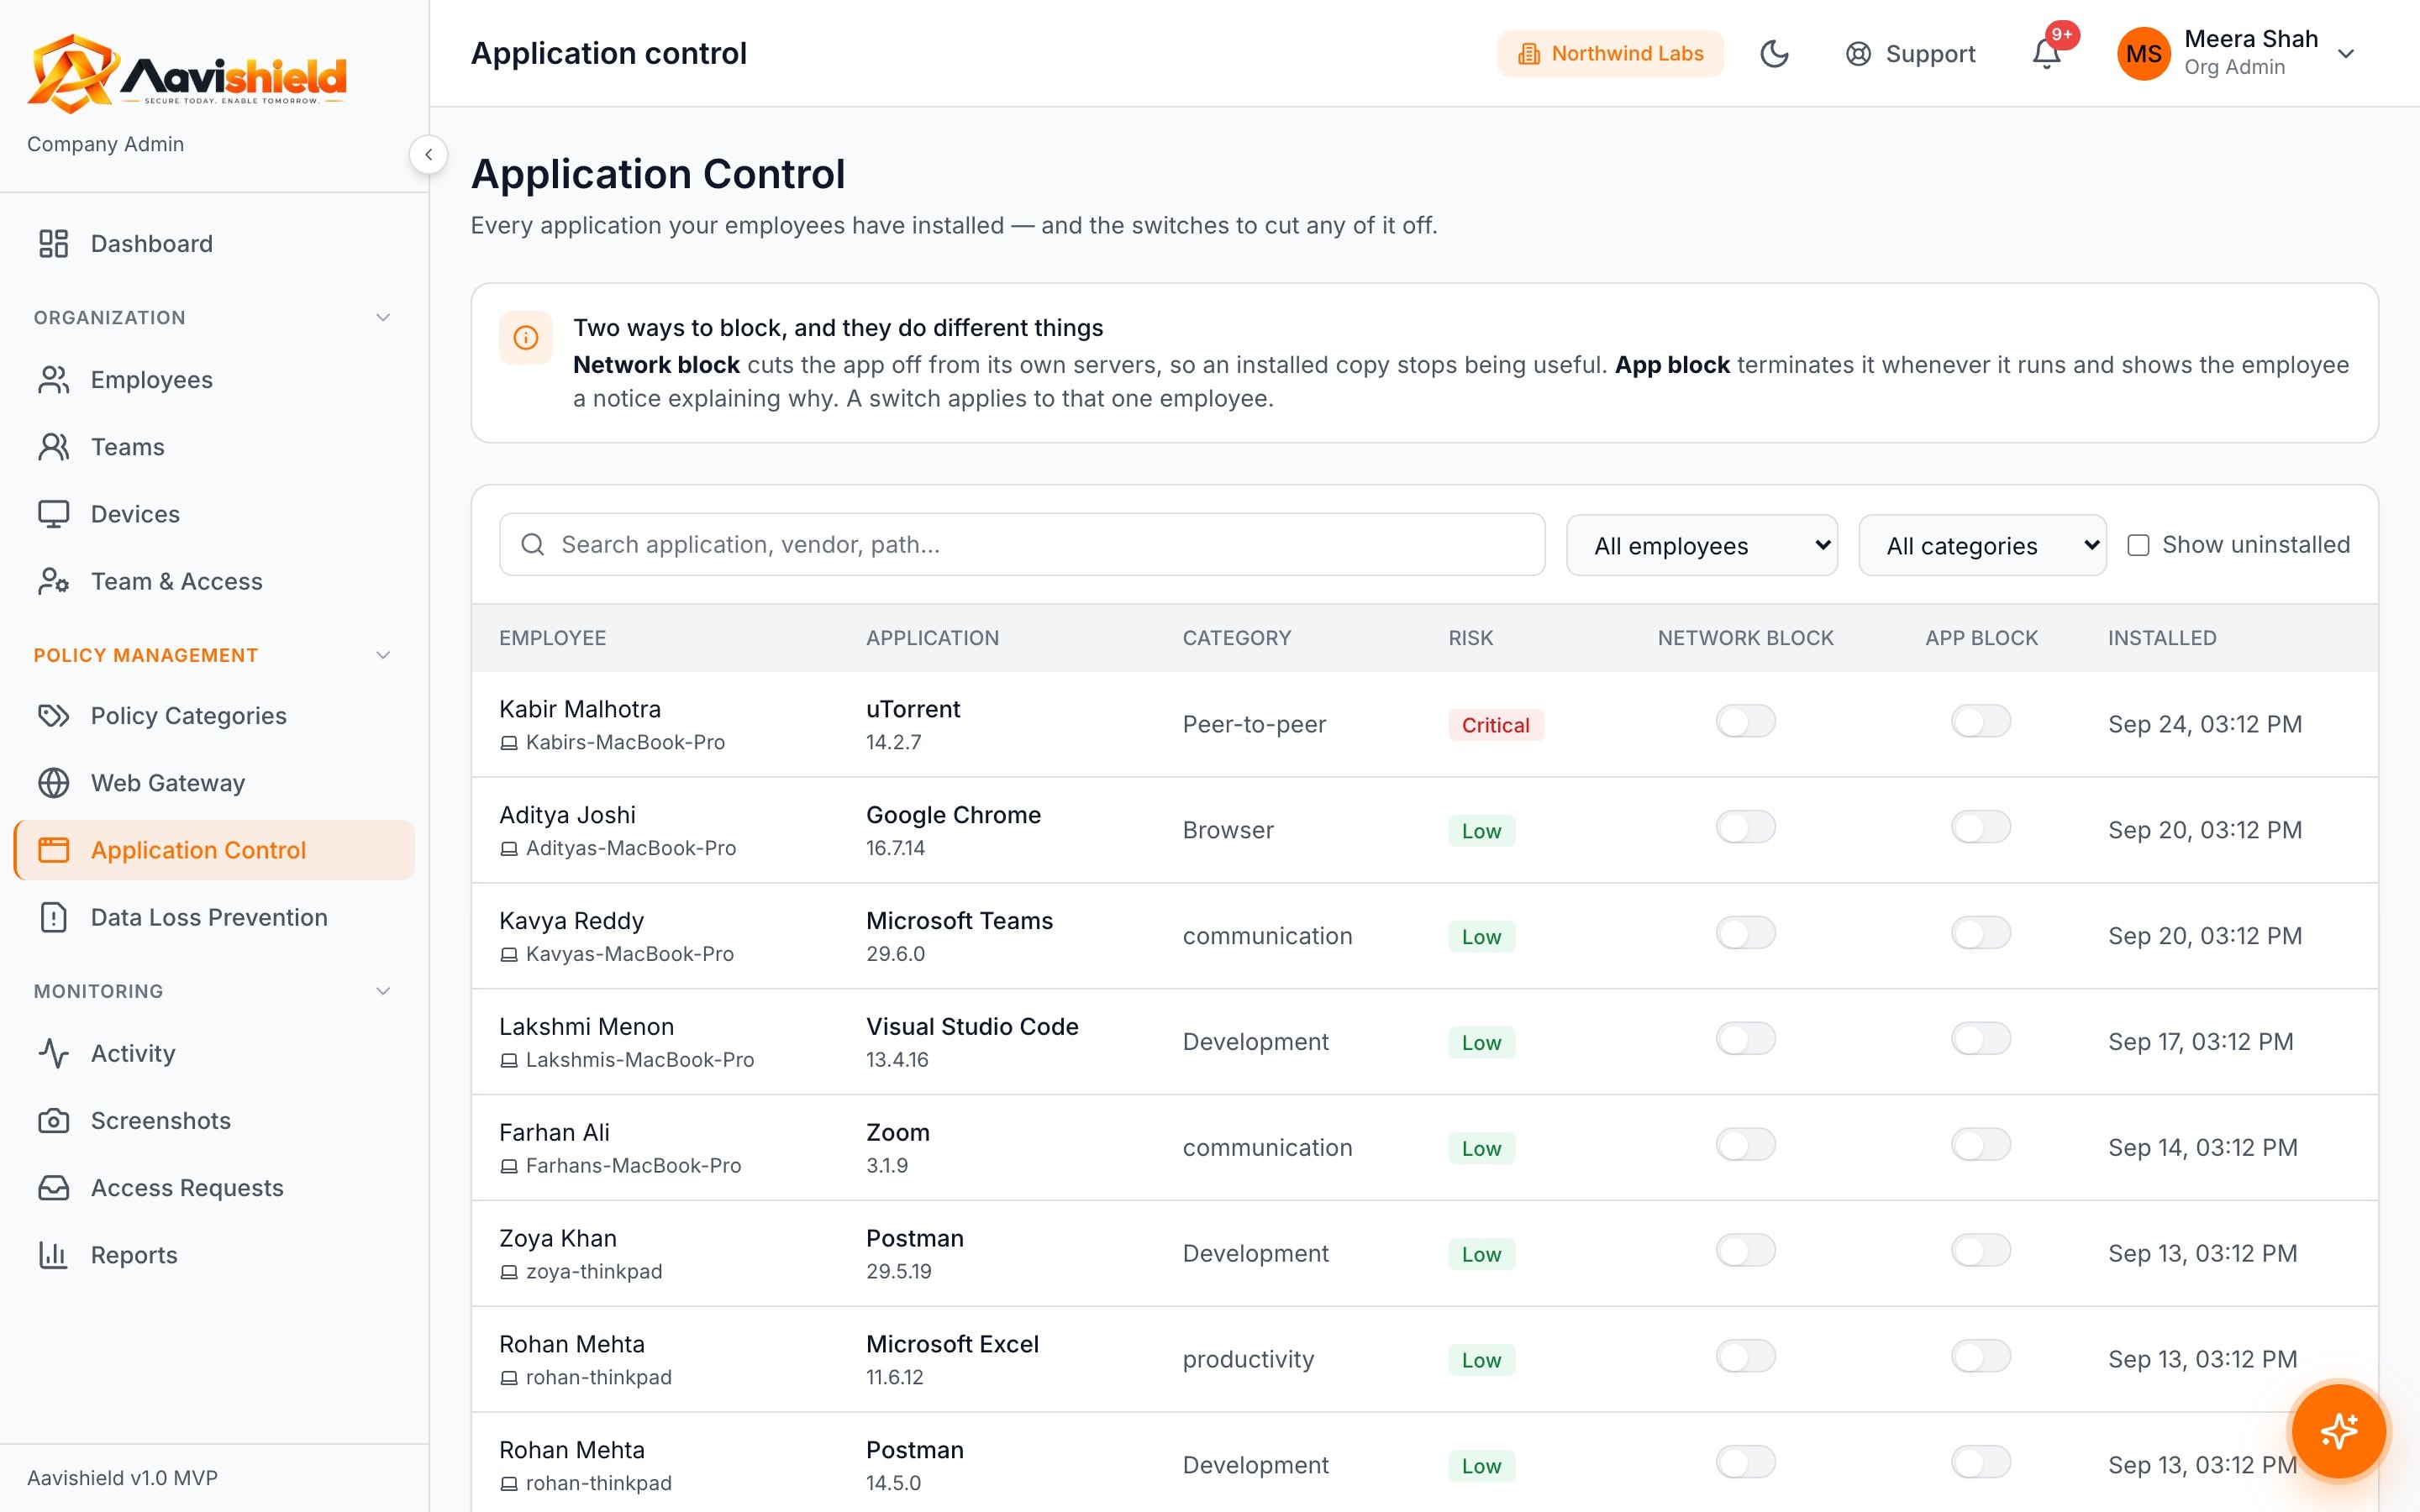Image resolution: width=2420 pixels, height=1512 pixels.
Task: Sort by the Risk column header
Action: pyautogui.click(x=1470, y=638)
